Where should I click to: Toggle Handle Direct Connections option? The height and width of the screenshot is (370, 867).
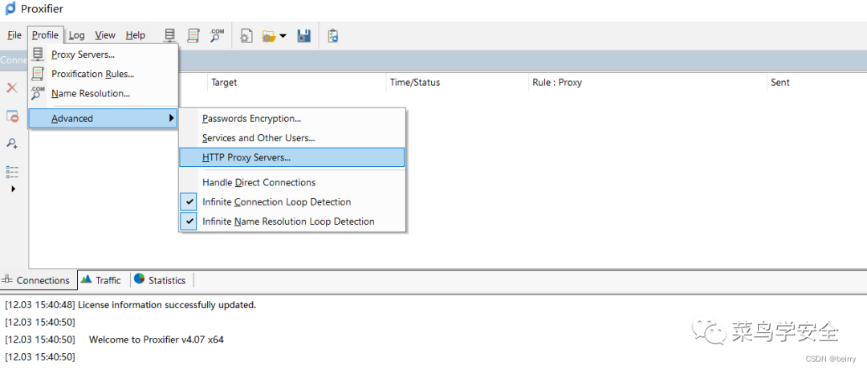[292, 182]
